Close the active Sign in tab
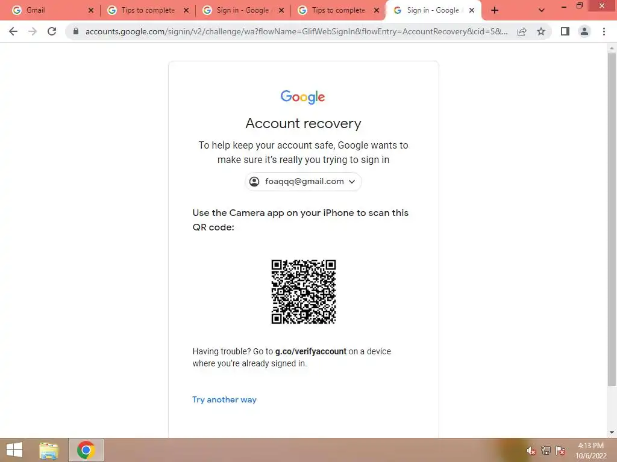 [x=472, y=10]
